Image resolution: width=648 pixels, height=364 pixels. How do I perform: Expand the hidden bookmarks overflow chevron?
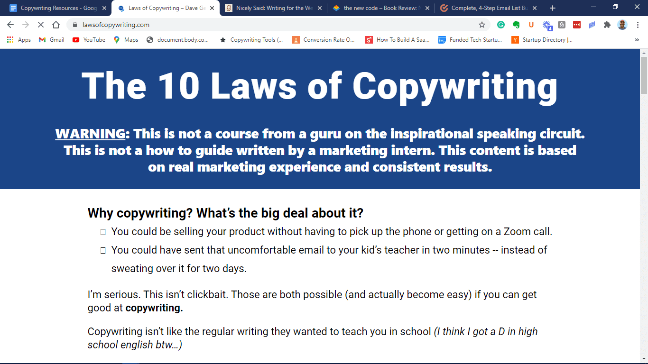tap(637, 40)
